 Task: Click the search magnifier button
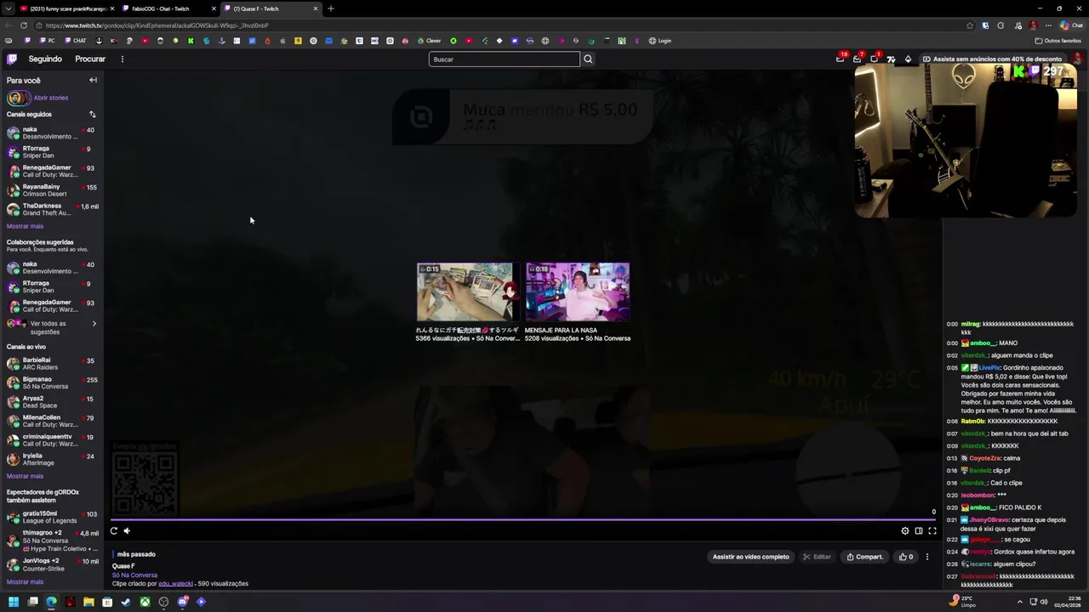tap(588, 59)
